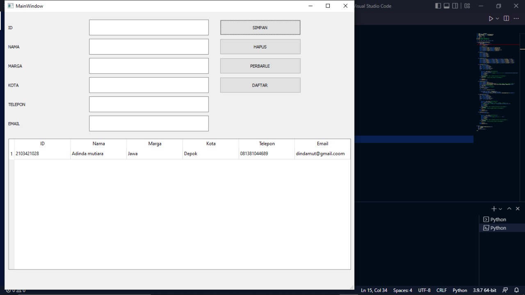Image resolution: width=525 pixels, height=295 pixels.
Task: Click the PERBARUI button
Action: (x=260, y=66)
